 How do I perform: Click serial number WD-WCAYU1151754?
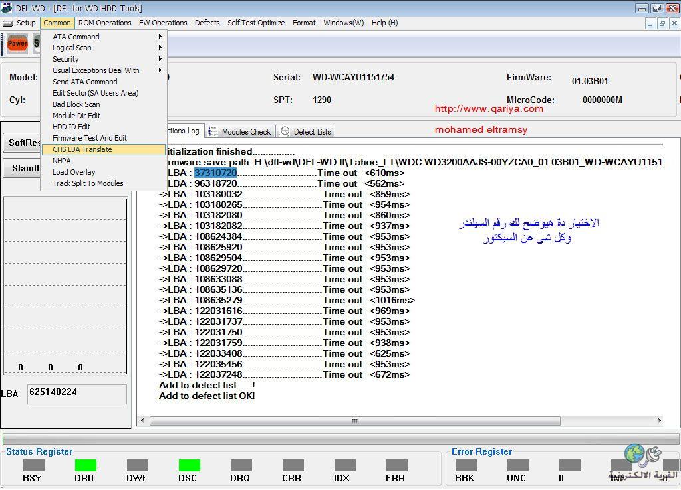click(353, 77)
